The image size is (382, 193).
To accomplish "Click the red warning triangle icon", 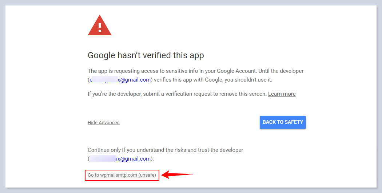I will coord(100,25).
